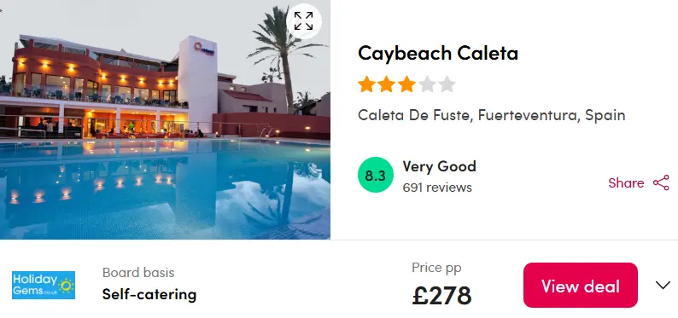Click the Self-catering board basis label
The image size is (678, 318).
[149, 294]
